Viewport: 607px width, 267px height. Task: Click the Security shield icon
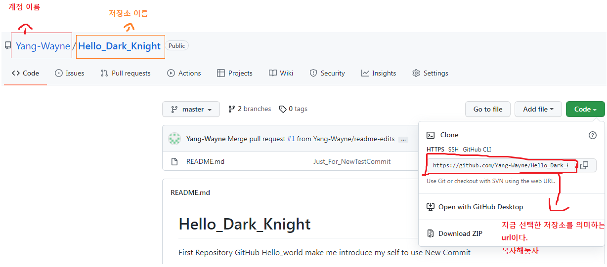click(x=313, y=73)
